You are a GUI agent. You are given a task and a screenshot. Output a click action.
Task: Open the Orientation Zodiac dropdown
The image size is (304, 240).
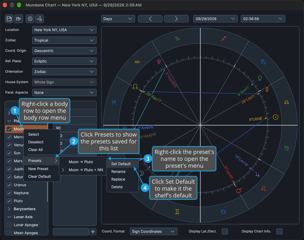pyautogui.click(x=64, y=72)
